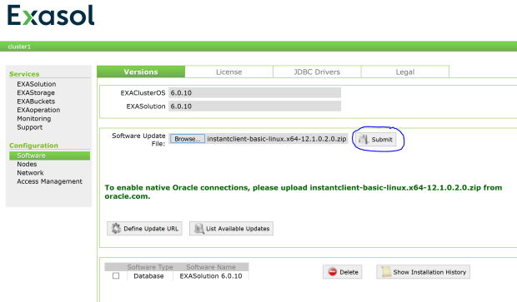Switch to the Versions tab
This screenshot has width=517, height=302.
(x=141, y=72)
